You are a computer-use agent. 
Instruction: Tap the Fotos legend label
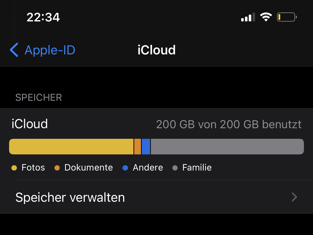(x=33, y=167)
